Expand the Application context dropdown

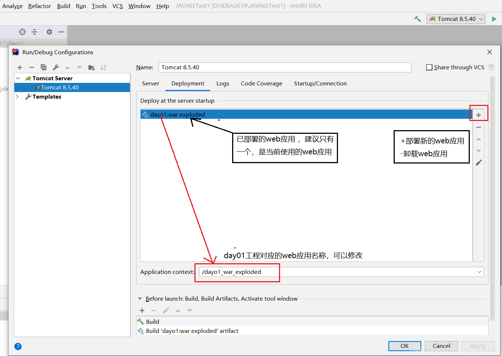tap(479, 272)
